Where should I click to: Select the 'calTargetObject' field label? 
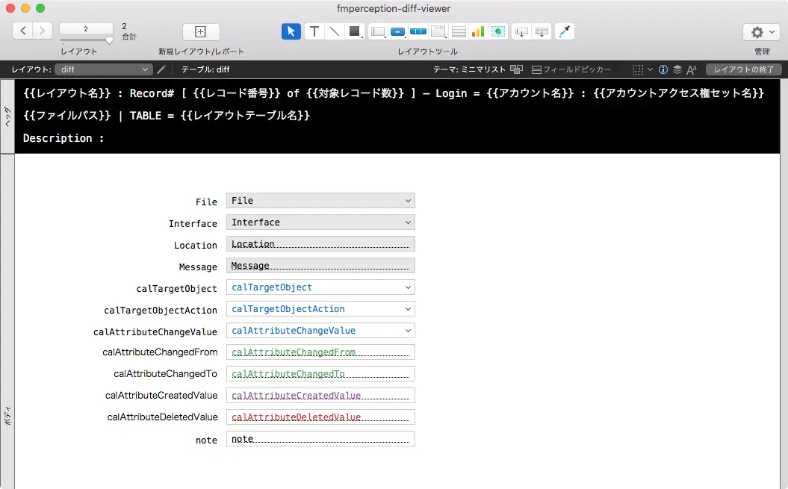[x=177, y=288]
